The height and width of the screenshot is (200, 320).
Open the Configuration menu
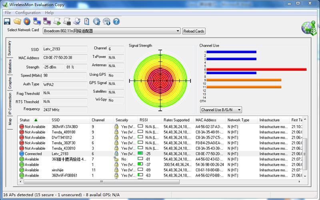click(x=28, y=13)
